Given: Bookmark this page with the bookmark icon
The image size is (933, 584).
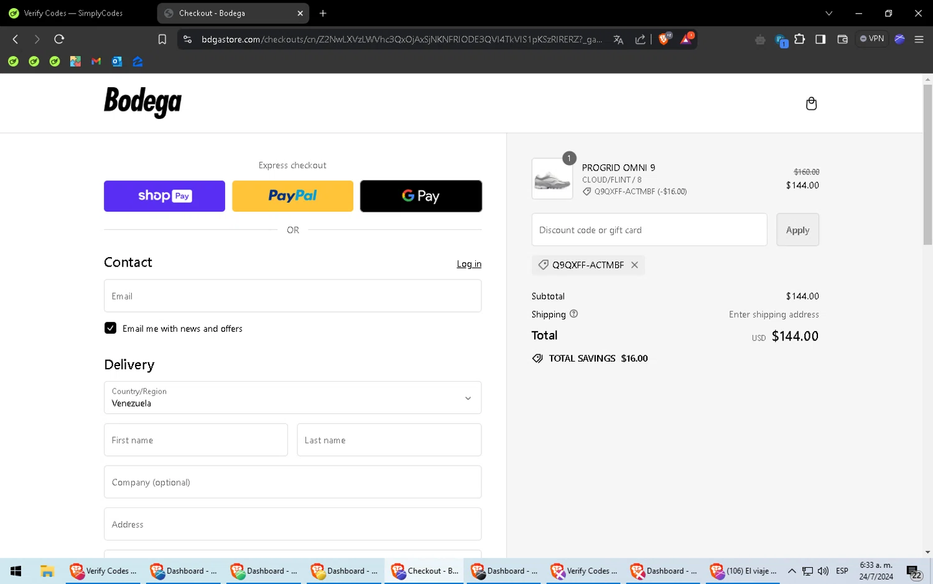Looking at the screenshot, I should point(162,39).
